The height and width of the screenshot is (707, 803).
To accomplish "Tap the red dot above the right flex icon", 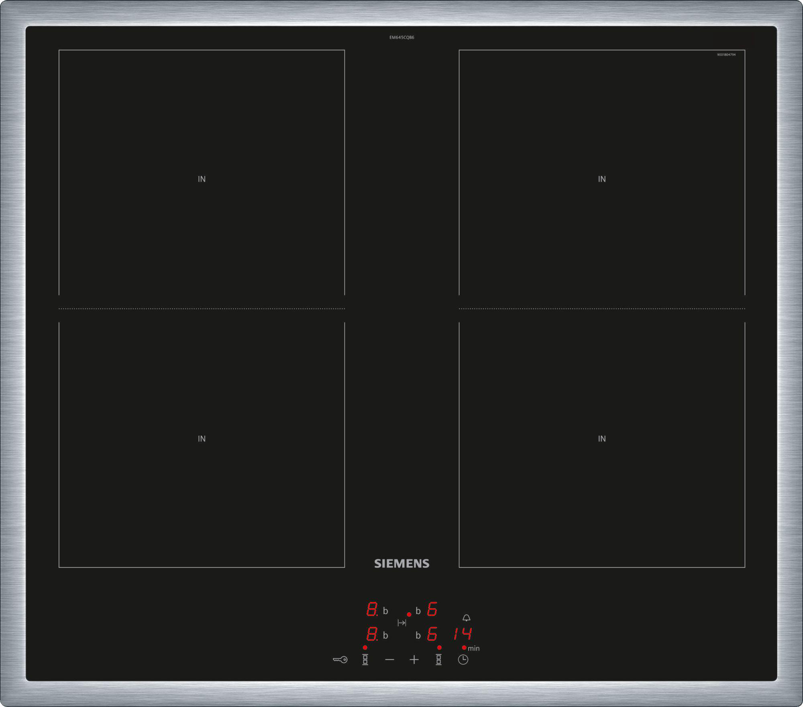I will tap(439, 648).
